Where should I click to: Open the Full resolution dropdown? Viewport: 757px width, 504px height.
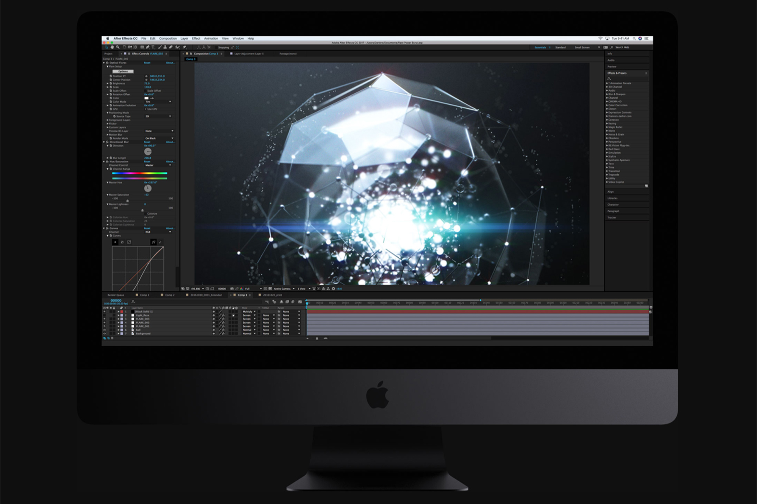(x=253, y=289)
